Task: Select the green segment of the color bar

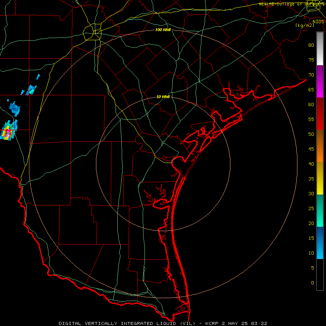Action: click(320, 210)
